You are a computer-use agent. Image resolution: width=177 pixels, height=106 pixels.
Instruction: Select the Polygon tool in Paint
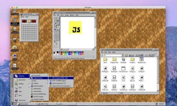[58, 36]
